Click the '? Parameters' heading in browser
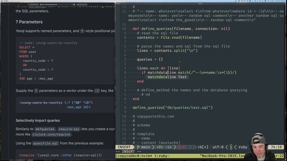The height and width of the screenshot is (161, 287). point(29,22)
